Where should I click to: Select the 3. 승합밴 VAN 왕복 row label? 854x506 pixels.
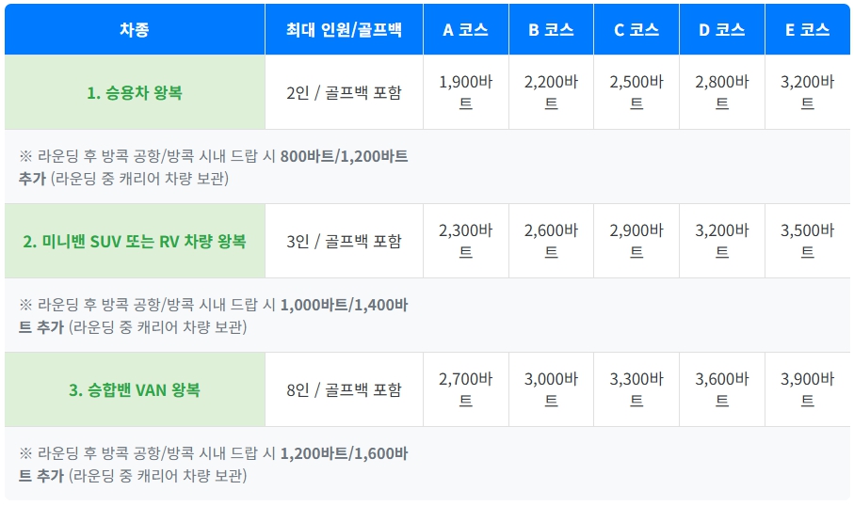[x=135, y=389]
